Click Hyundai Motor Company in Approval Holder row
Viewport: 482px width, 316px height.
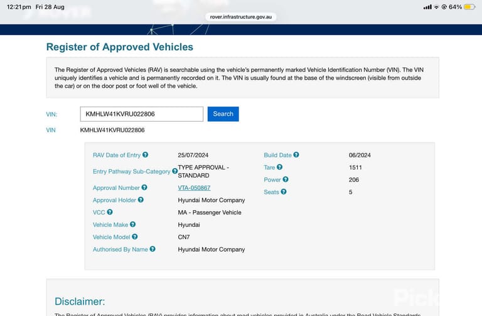point(211,200)
